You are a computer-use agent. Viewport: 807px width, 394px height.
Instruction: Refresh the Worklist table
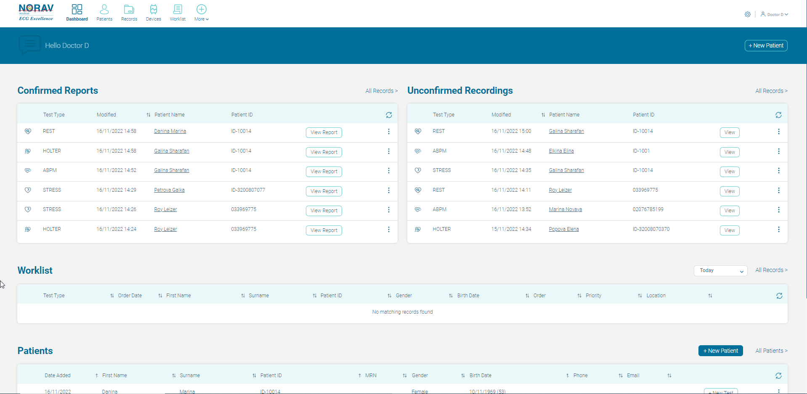click(x=779, y=296)
